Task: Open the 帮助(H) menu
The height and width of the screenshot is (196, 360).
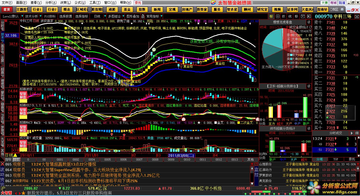Action: pyautogui.click(x=125, y=3)
